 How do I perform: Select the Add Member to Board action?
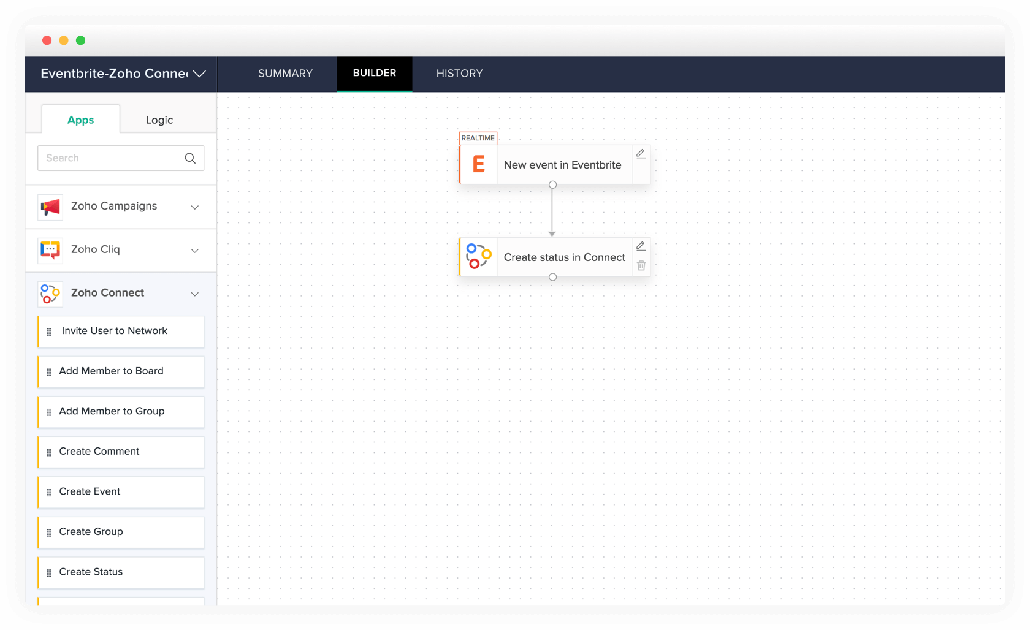click(121, 371)
